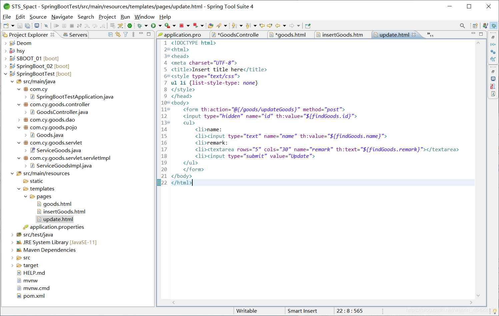Click the Coverage run icon
The width and height of the screenshot is (499, 316).
pyautogui.click(x=167, y=26)
